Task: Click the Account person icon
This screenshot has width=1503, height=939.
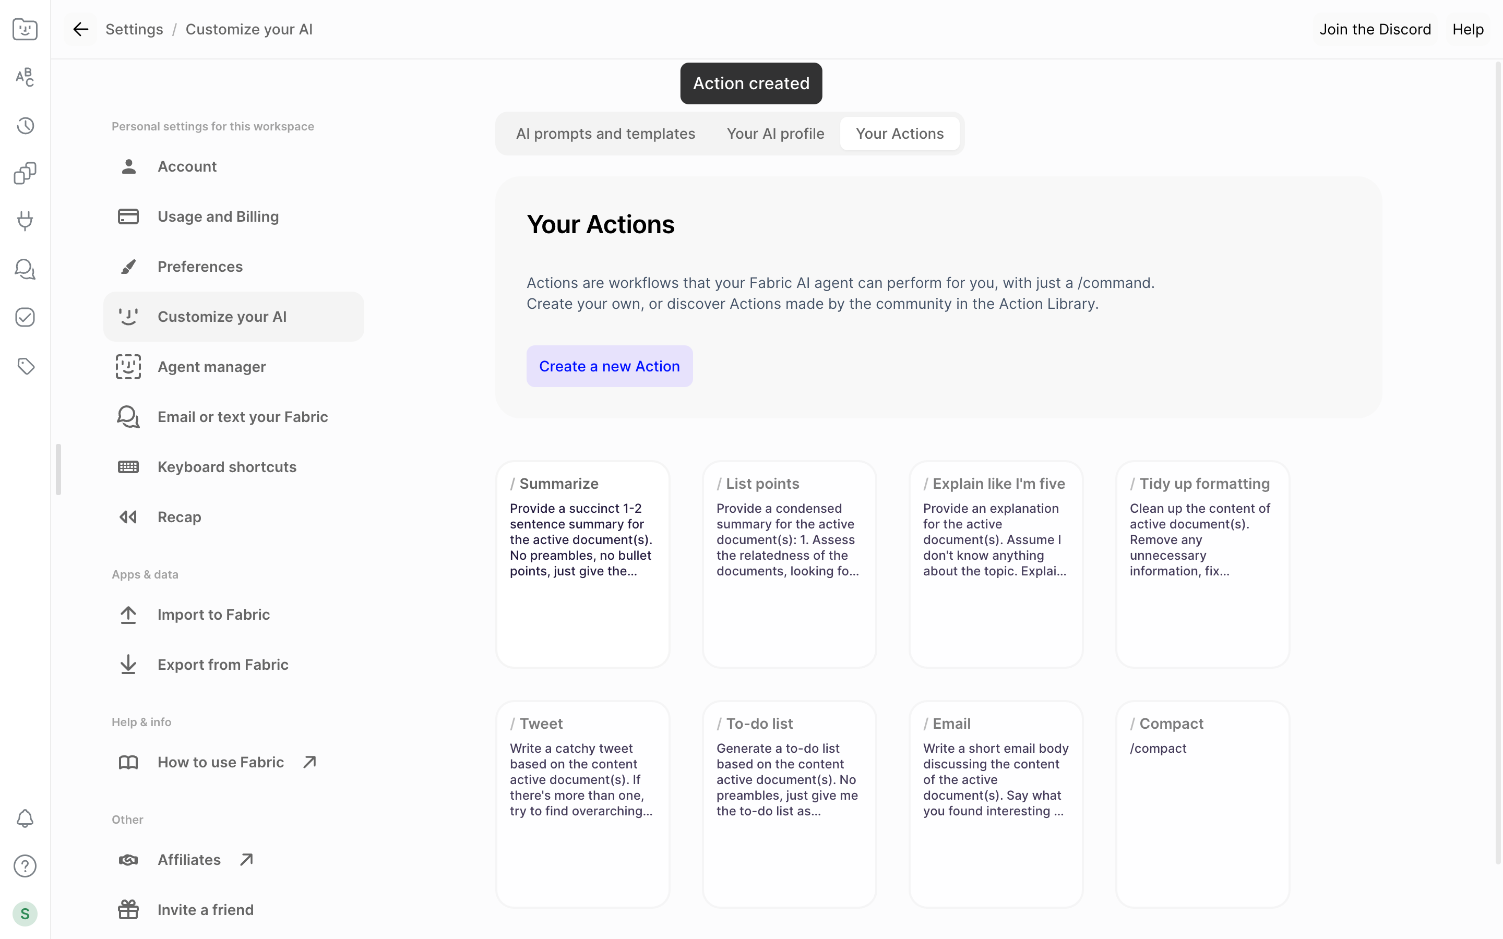Action: point(128,166)
